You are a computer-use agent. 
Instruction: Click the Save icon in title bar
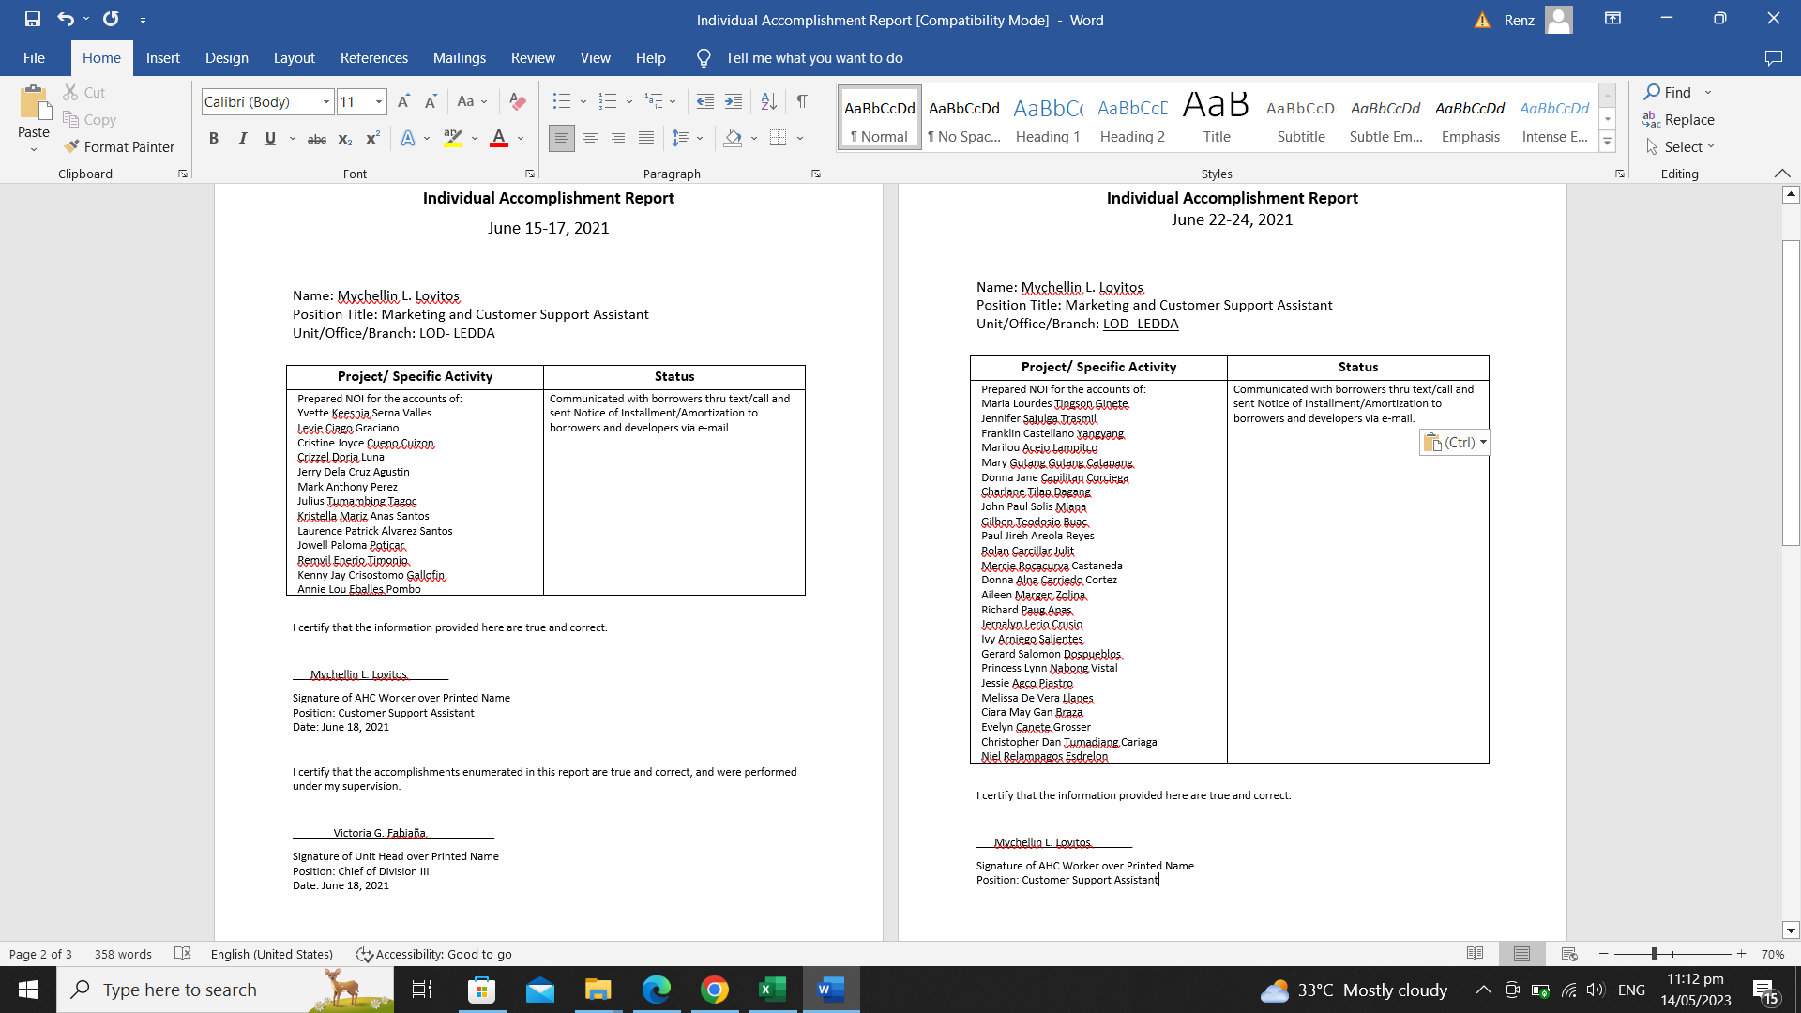[32, 19]
